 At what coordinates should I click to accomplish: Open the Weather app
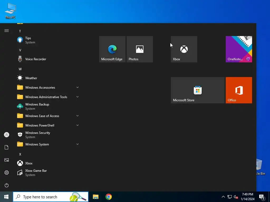pos(48,78)
